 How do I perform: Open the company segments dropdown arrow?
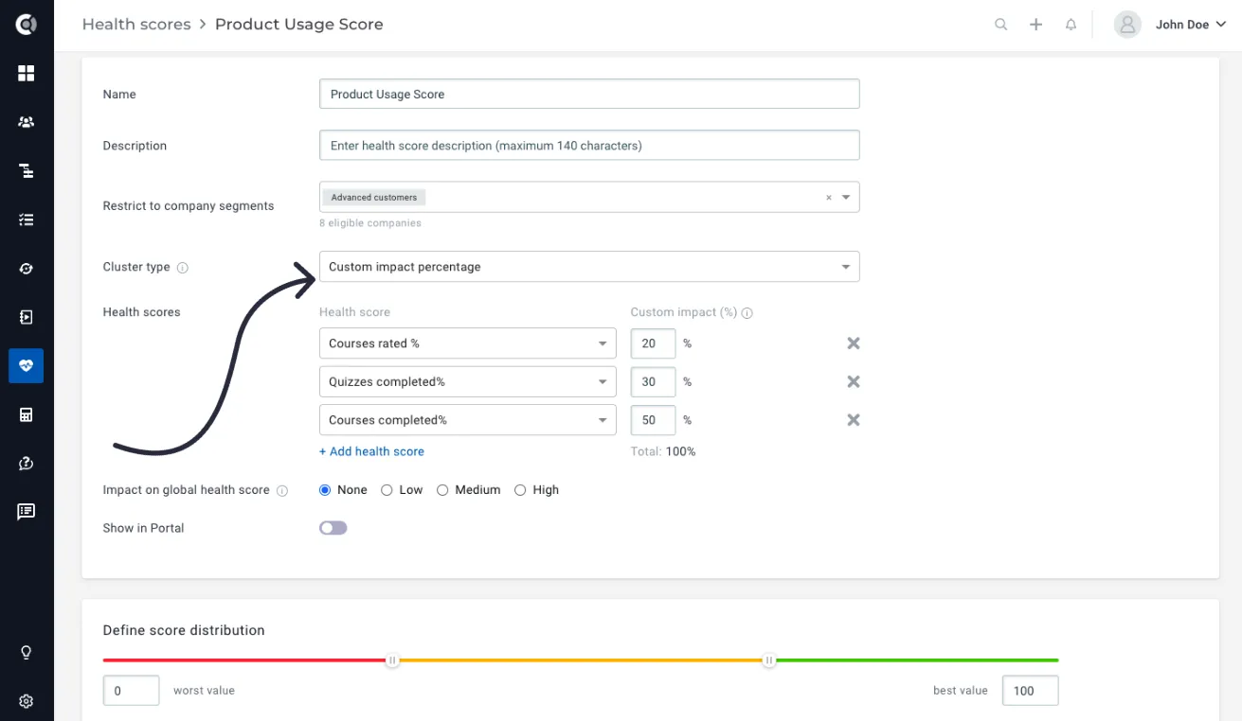(x=846, y=198)
